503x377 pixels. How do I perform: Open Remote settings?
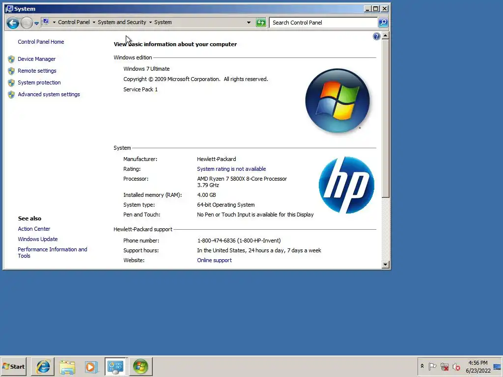37,71
